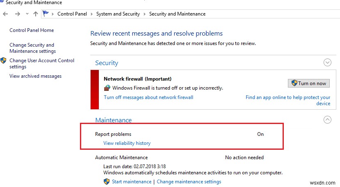Click Last run date 02.07.2018 3:18 text
The image size is (340, 187).
pyautogui.click(x=135, y=167)
